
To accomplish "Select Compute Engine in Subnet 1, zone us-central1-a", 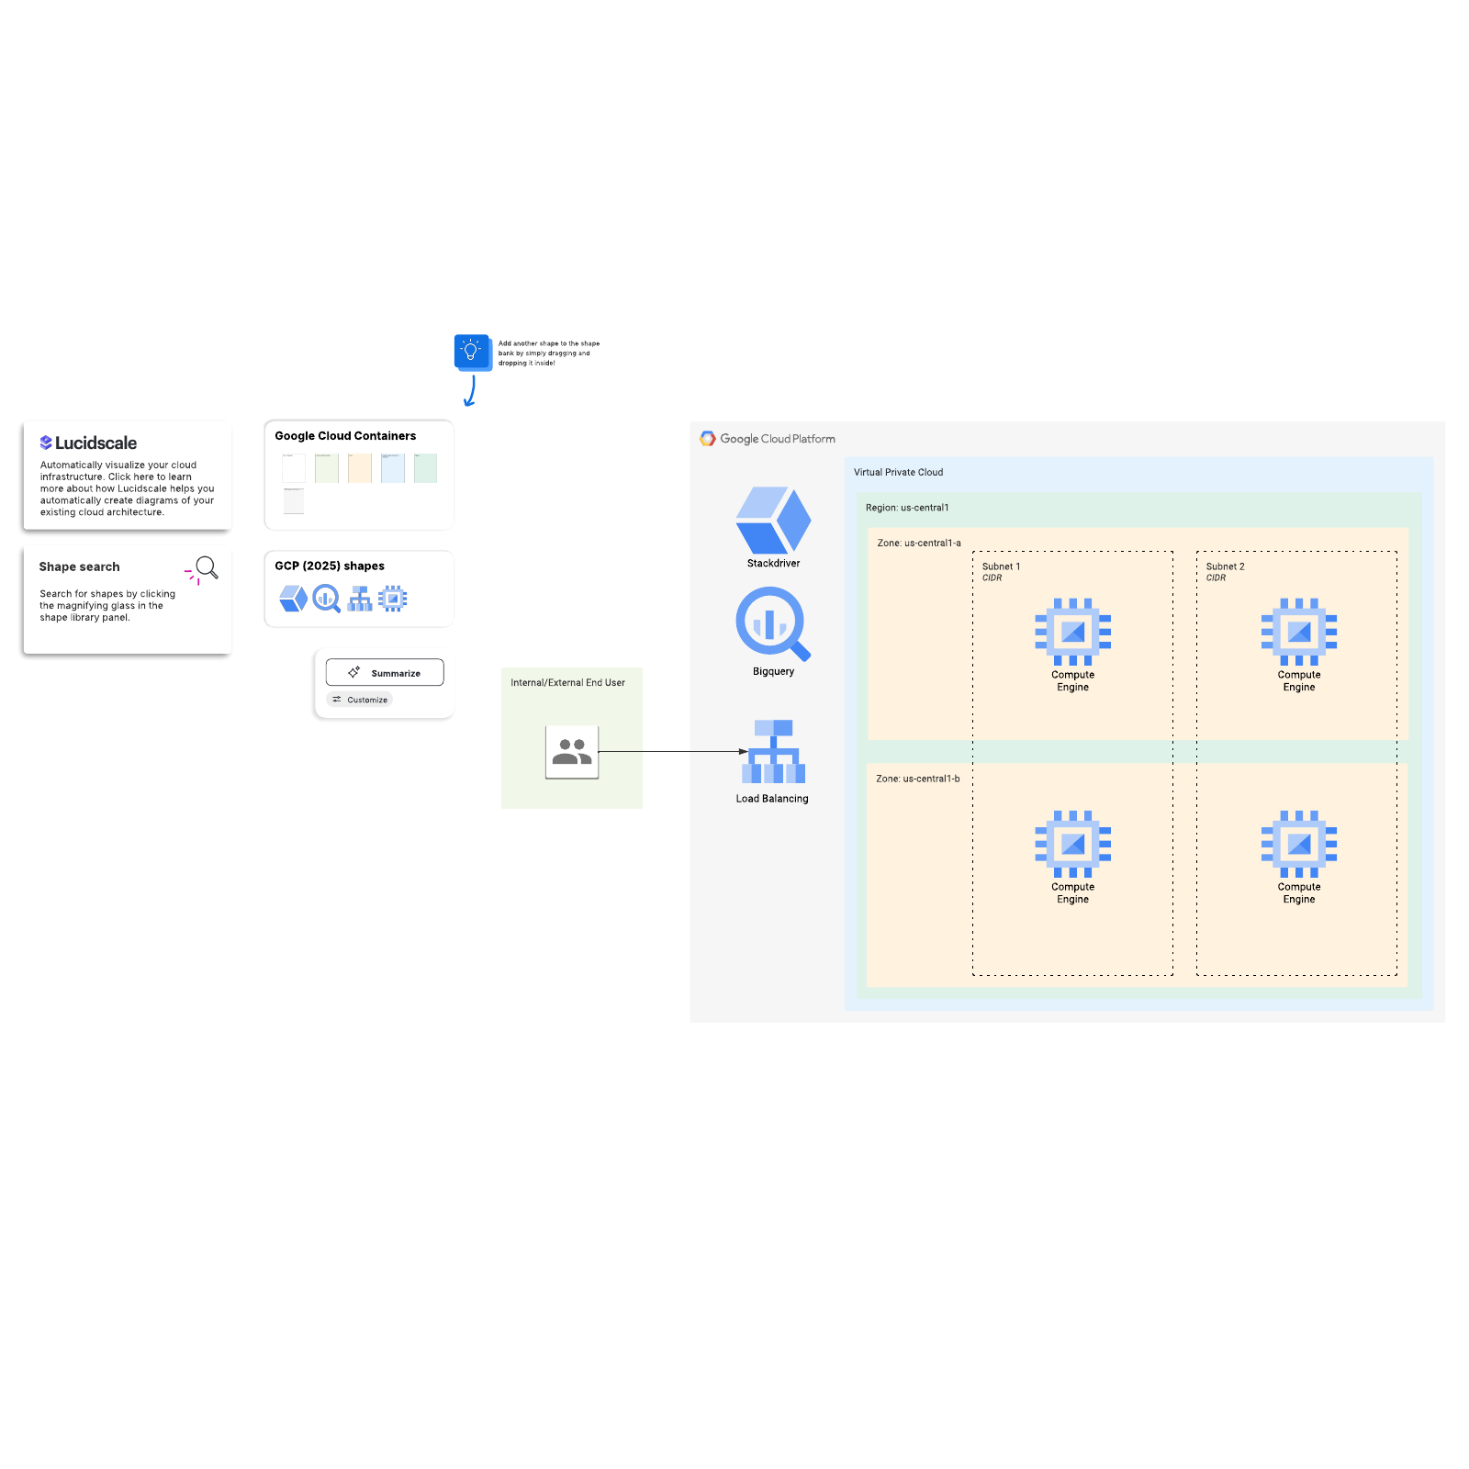I will tap(1072, 633).
